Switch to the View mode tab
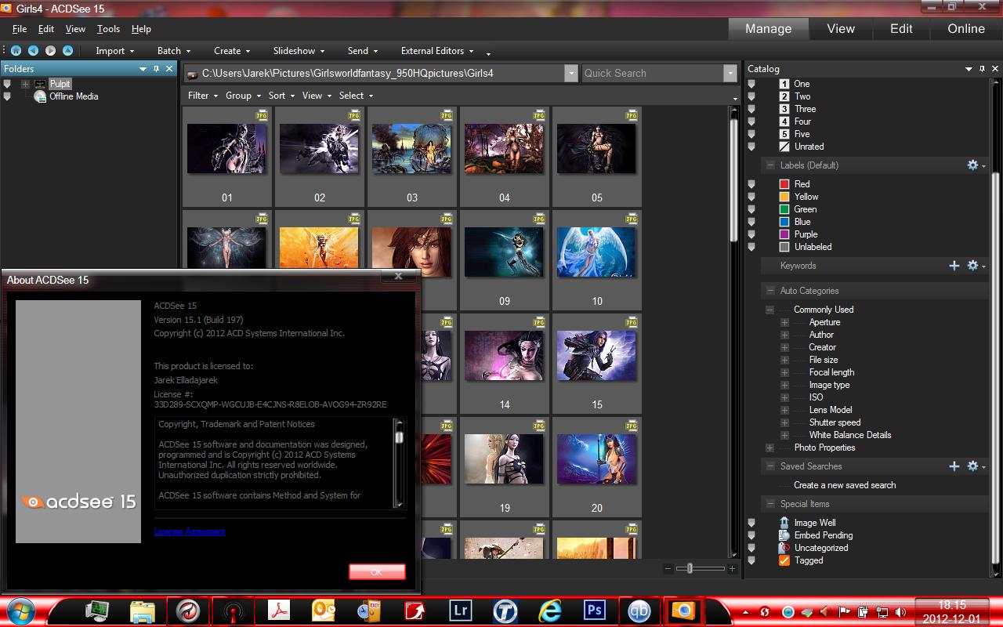Viewport: 1003px width, 627px height. pos(841,28)
